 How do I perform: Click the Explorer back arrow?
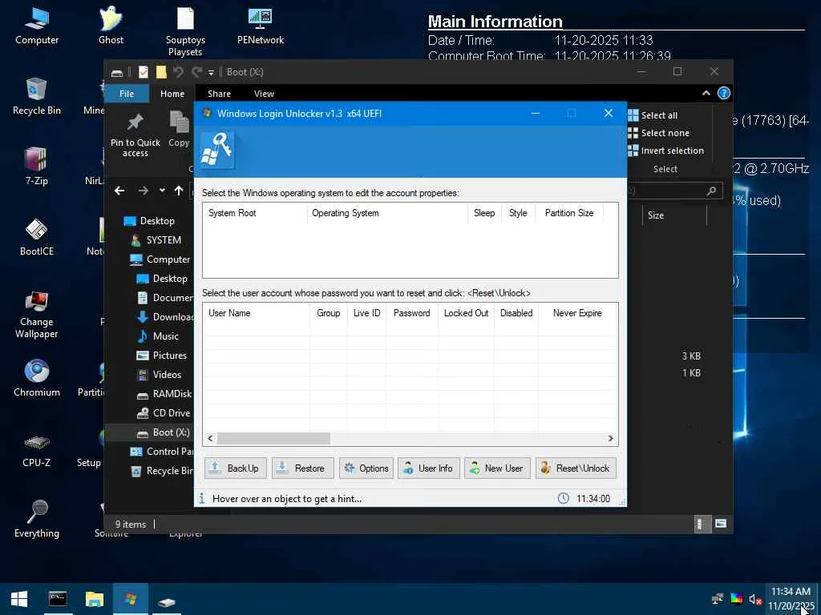119,191
